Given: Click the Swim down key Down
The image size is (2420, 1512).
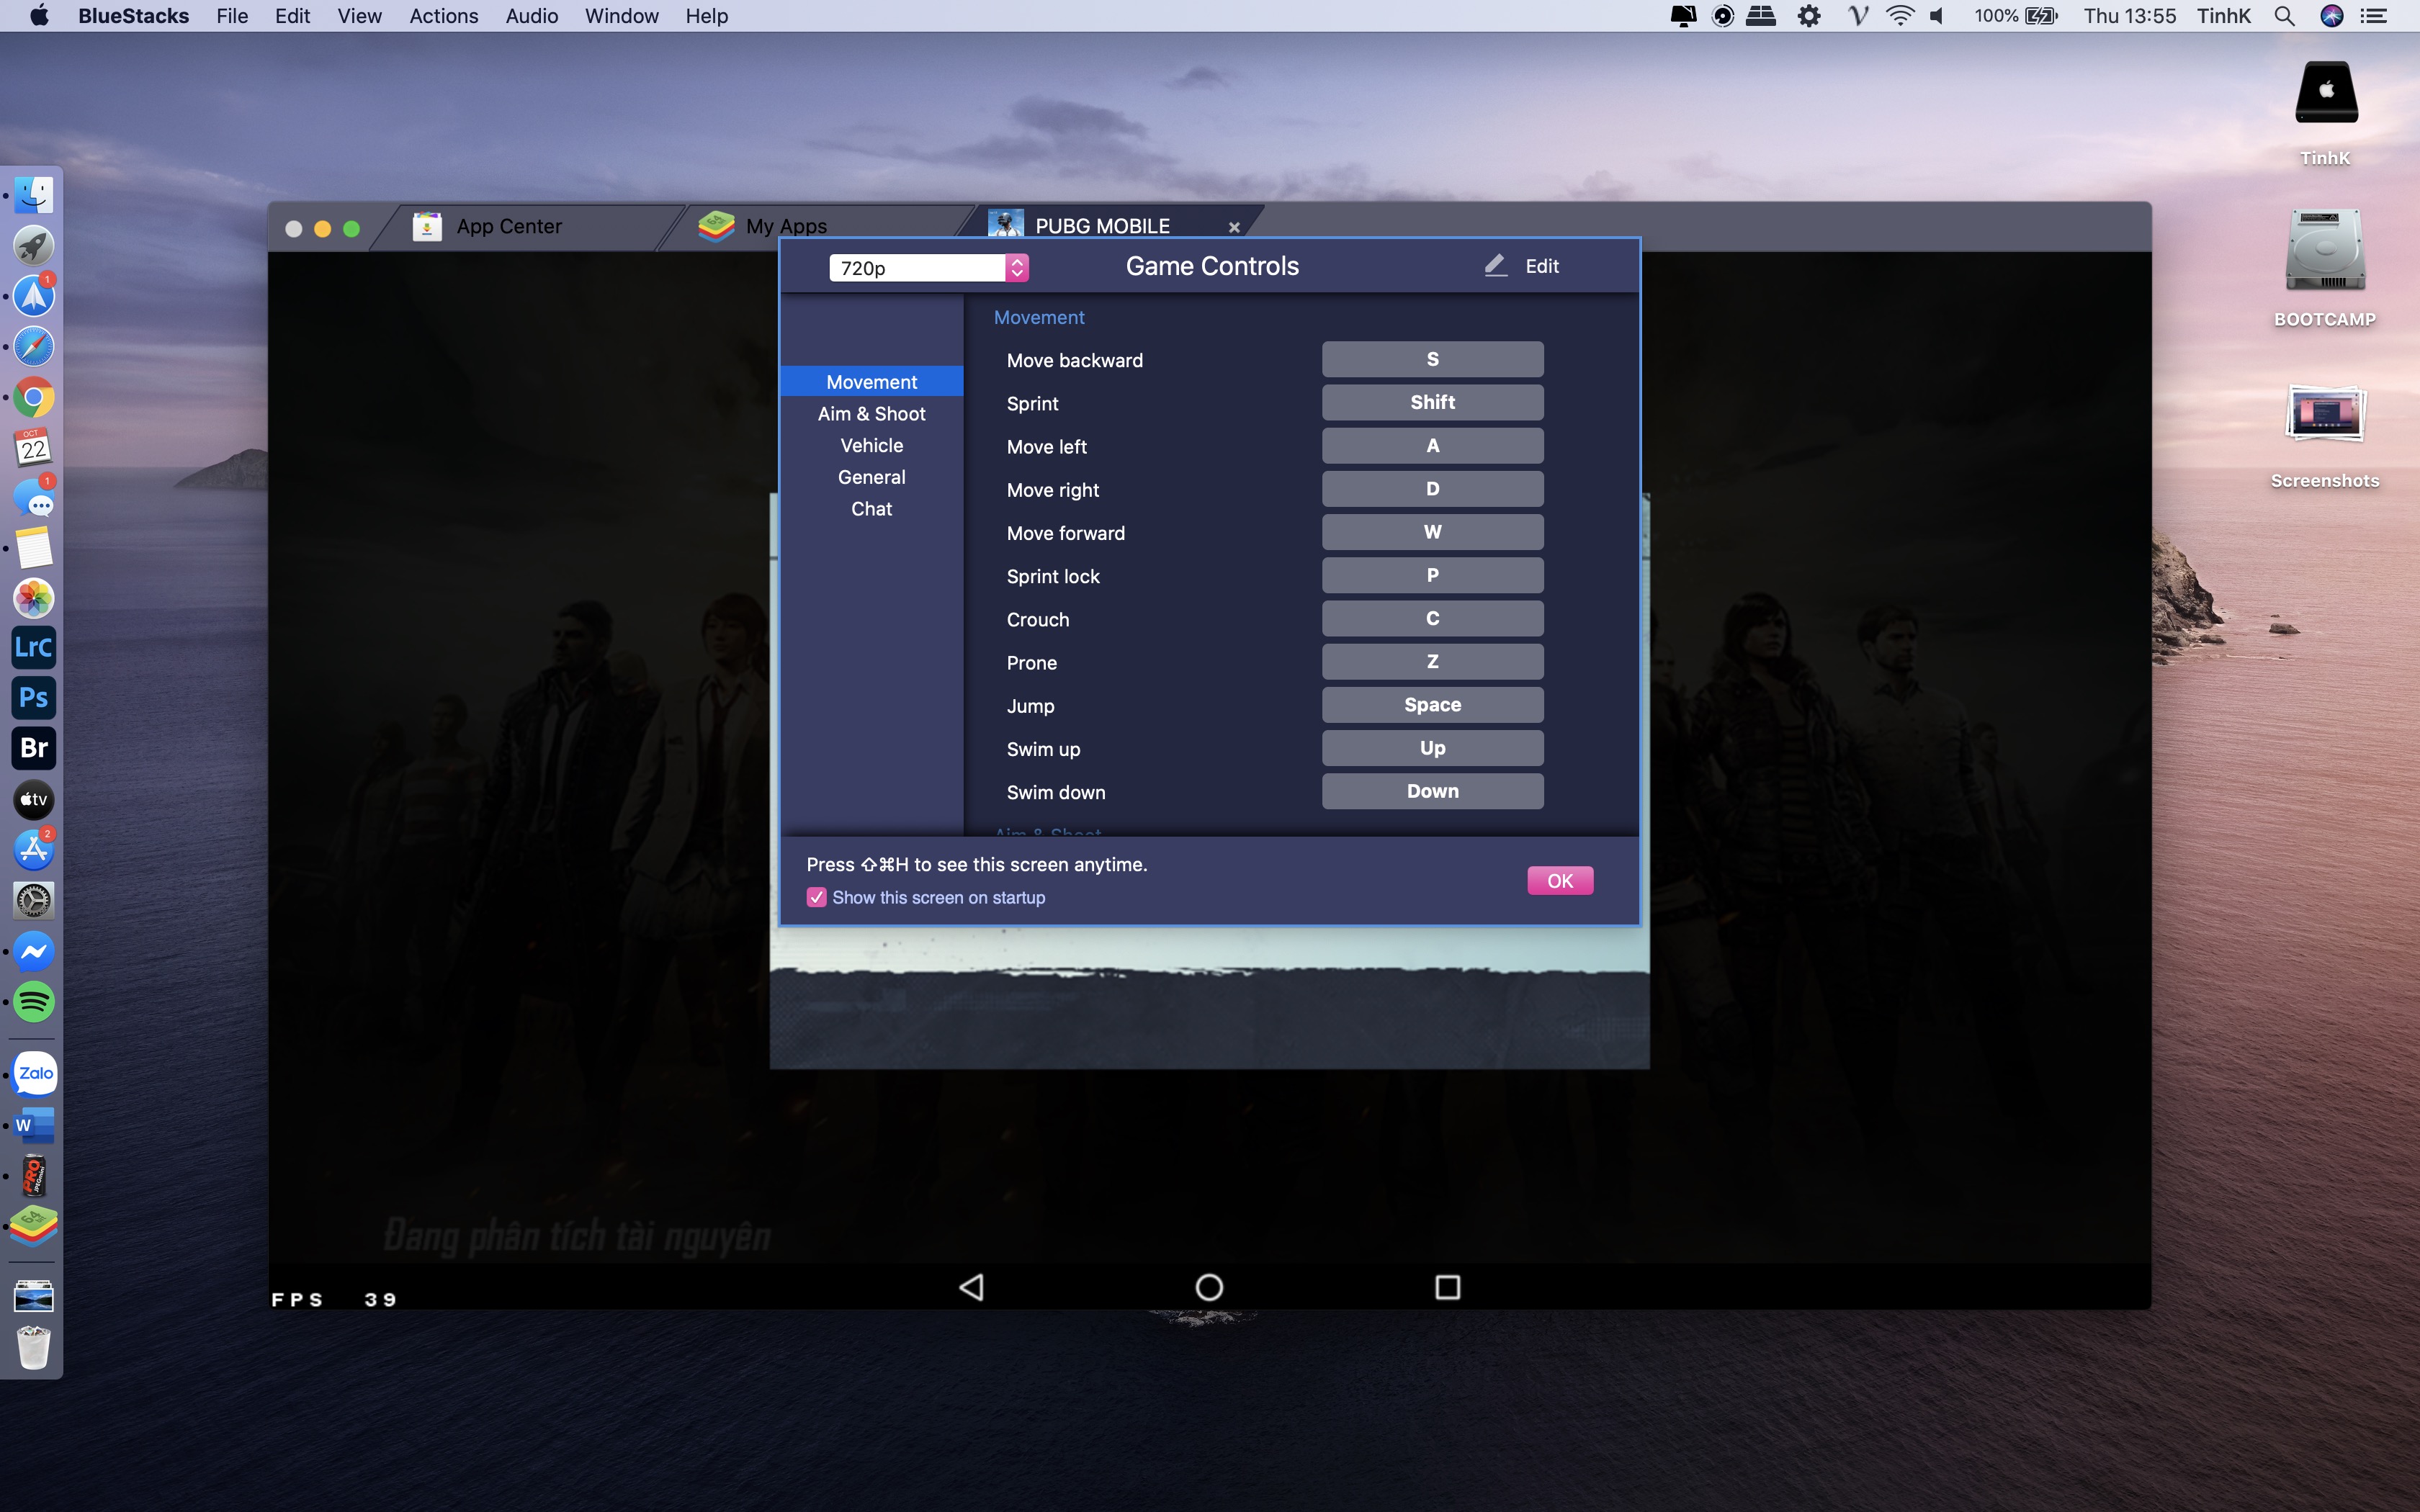Looking at the screenshot, I should pos(1432,791).
